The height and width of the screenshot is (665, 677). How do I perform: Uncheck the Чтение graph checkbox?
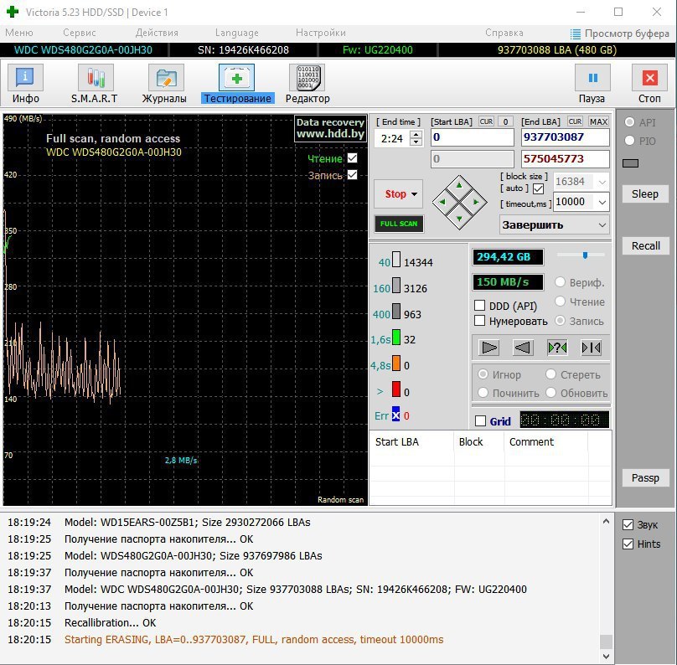click(x=352, y=158)
